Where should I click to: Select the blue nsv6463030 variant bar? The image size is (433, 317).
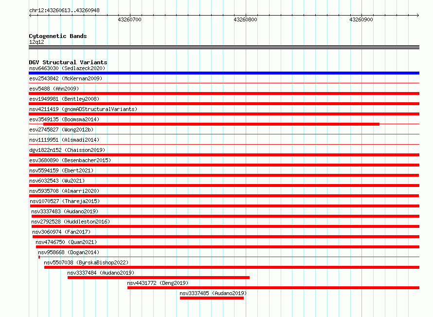click(224, 73)
